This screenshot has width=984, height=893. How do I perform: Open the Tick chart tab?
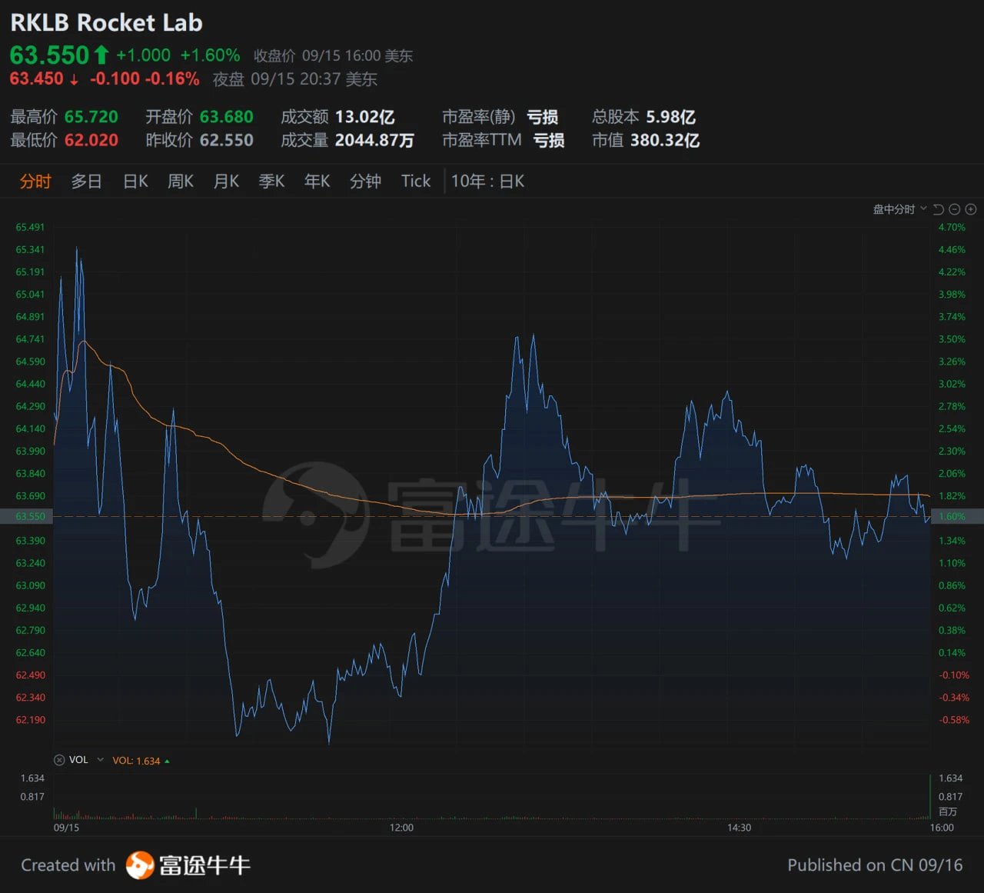[416, 182]
